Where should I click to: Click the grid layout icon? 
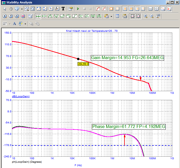point(5,24)
